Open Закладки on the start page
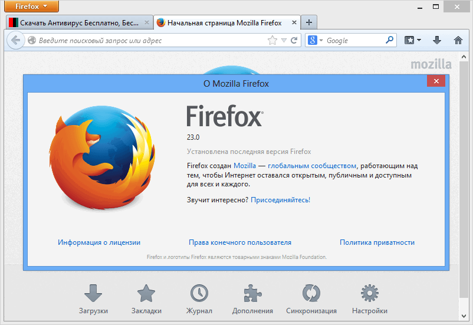Screen dimensions: 473x325 click(146, 300)
